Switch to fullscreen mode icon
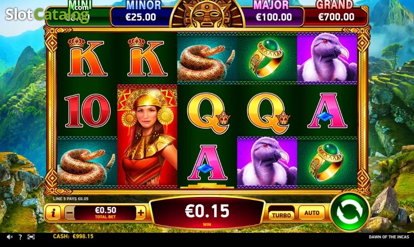This screenshot has width=414, height=247. coord(31,237)
